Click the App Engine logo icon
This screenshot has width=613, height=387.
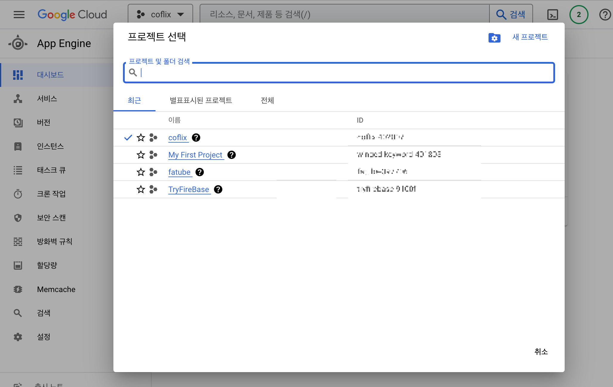click(18, 44)
